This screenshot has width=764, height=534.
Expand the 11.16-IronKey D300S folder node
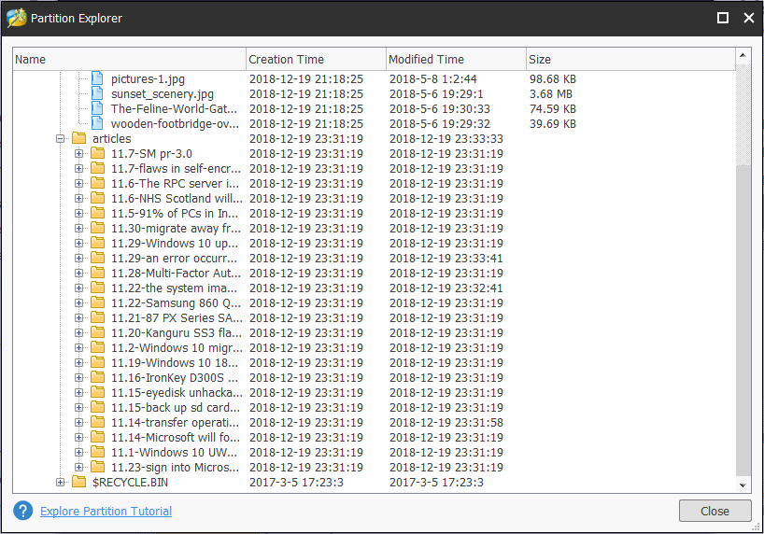[x=79, y=378]
